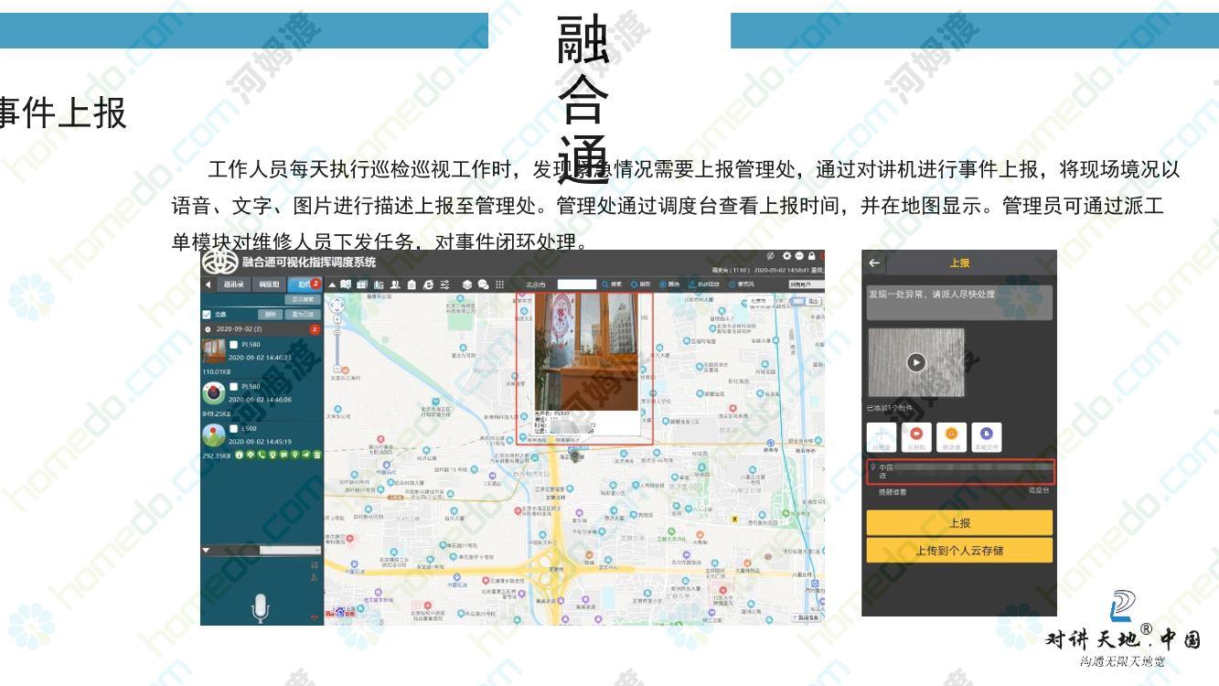The width and height of the screenshot is (1219, 686).
Task: Click the map zoom in plus button
Action: coord(337,319)
